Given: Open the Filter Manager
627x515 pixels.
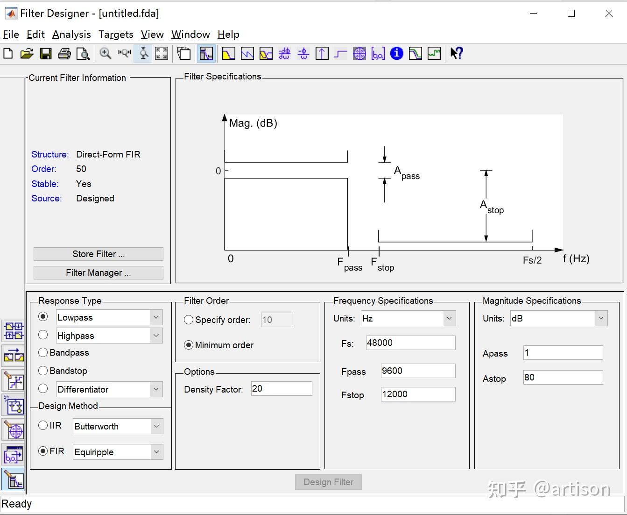Looking at the screenshot, I should (x=98, y=272).
